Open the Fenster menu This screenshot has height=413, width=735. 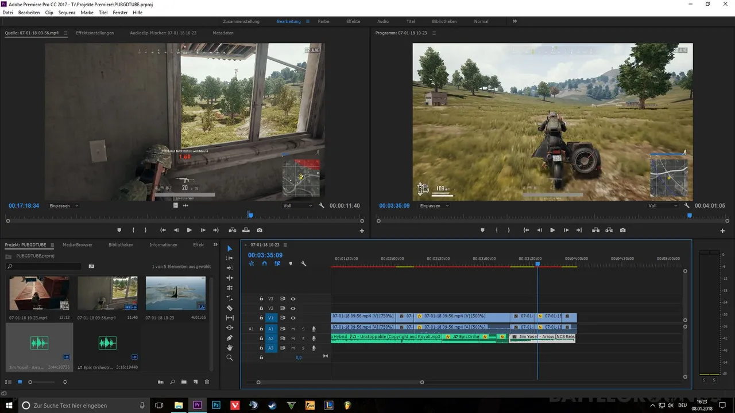click(120, 12)
